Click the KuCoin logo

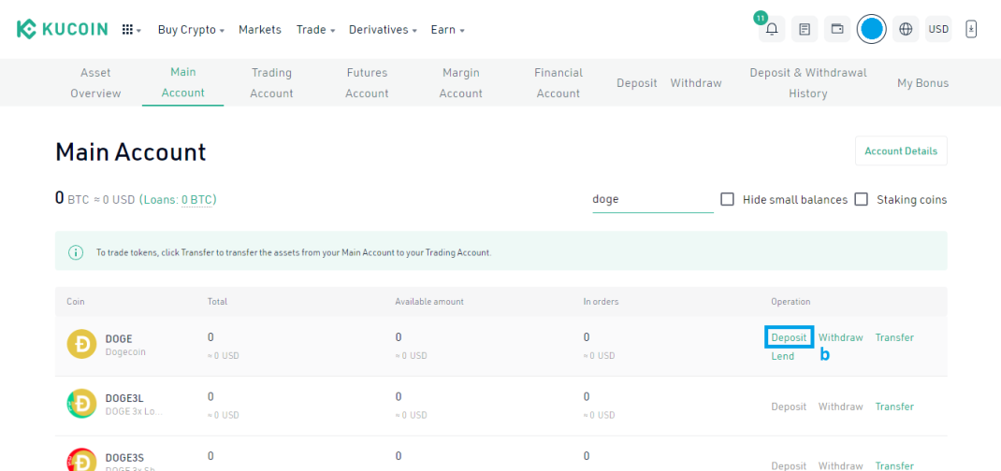point(62,29)
